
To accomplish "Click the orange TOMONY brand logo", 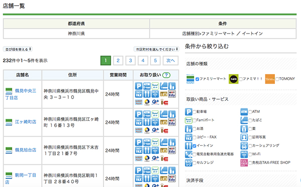I will (x=270, y=79).
